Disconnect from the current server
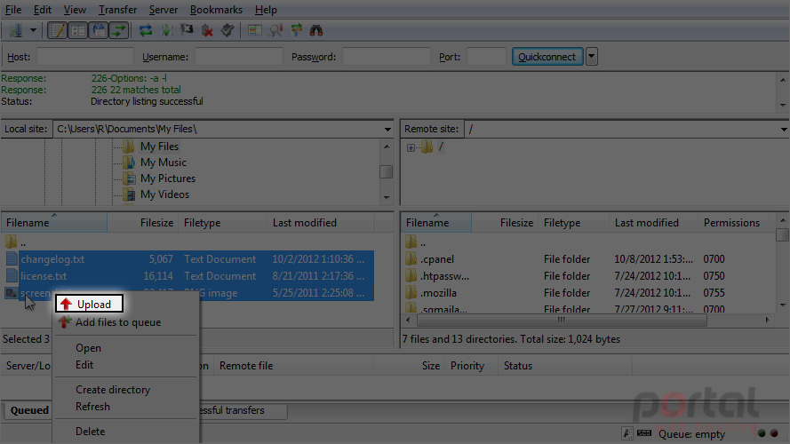The image size is (790, 444). click(207, 31)
